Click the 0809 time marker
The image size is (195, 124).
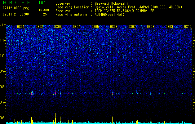click(x=169, y=27)
